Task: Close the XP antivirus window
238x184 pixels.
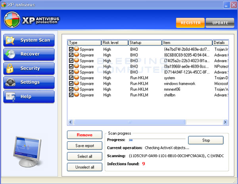Action: tap(234, 5)
